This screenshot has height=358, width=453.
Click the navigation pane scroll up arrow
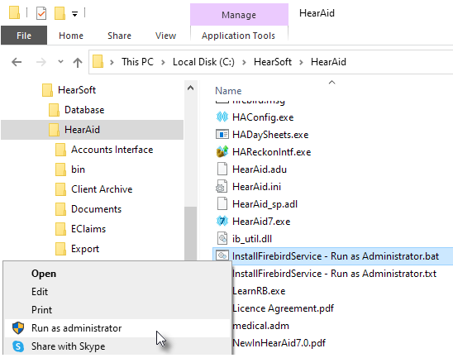point(190,88)
